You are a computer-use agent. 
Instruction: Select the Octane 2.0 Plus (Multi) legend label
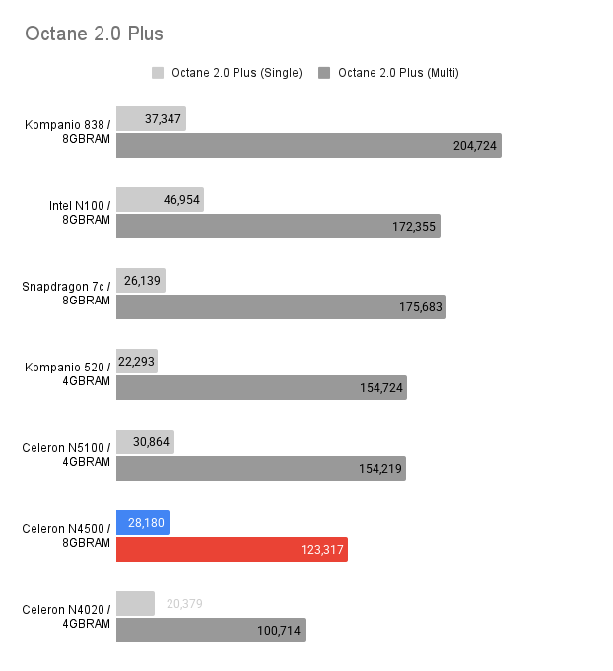click(398, 73)
